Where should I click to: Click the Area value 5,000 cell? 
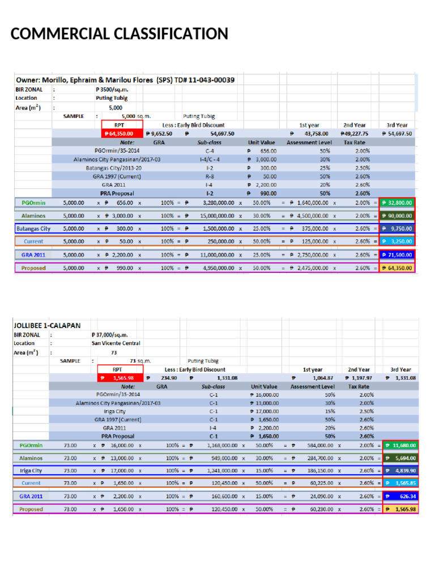116,108
